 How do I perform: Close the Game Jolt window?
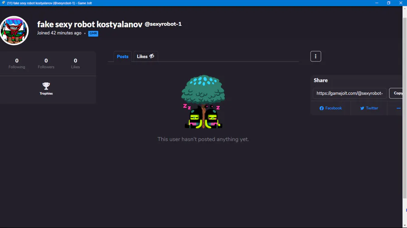pos(401,3)
